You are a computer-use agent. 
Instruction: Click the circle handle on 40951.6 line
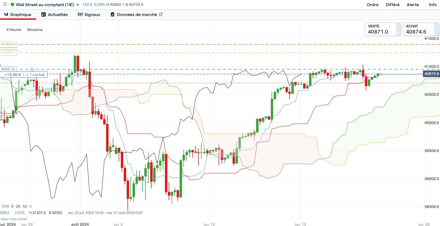(32, 69)
